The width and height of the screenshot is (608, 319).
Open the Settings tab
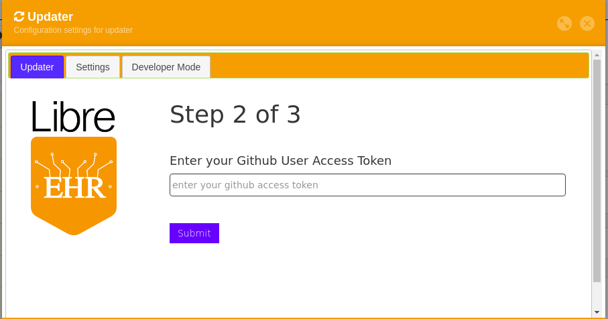(x=93, y=67)
